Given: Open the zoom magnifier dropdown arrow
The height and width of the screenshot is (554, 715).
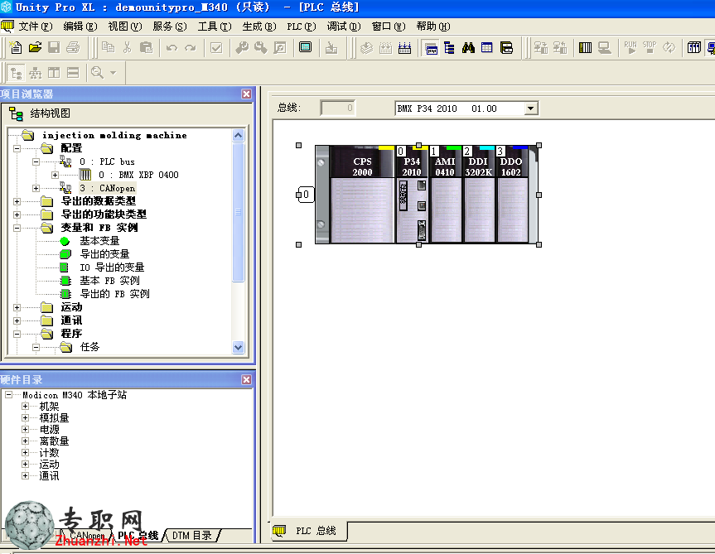Looking at the screenshot, I should (x=113, y=72).
